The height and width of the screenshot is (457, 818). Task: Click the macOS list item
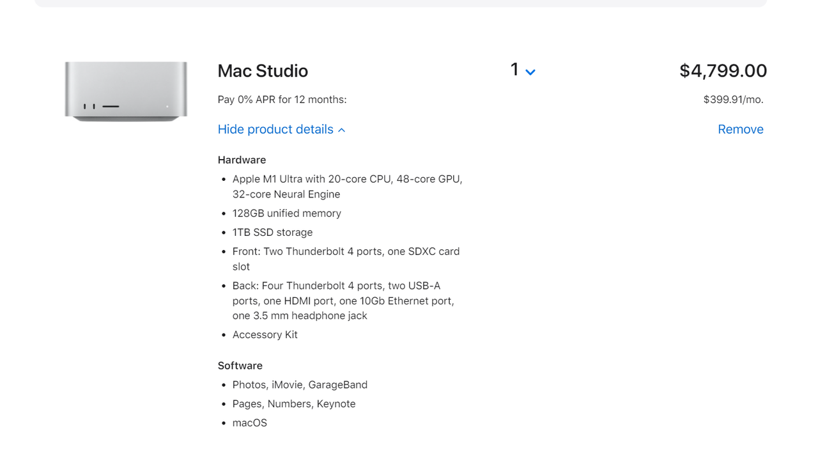250,423
